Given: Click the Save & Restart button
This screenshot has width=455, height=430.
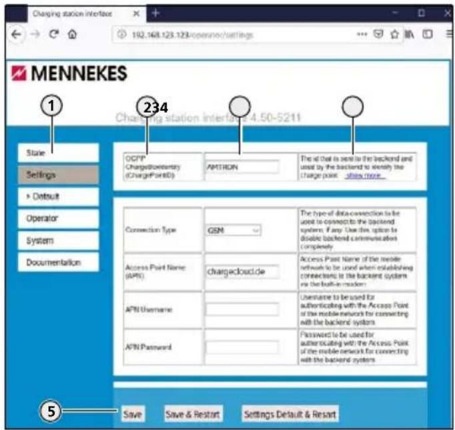Looking at the screenshot, I should point(193,414).
